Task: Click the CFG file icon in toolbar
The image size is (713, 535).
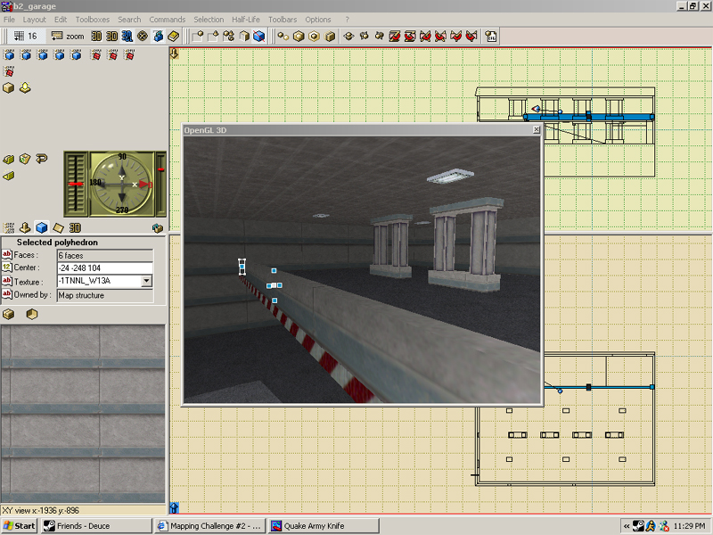Action: click(x=491, y=37)
